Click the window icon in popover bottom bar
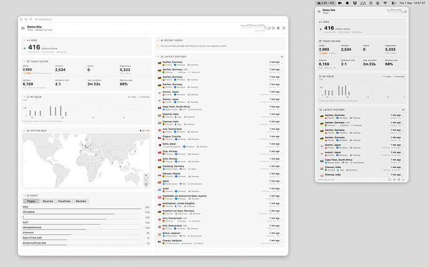This screenshot has height=268, width=429. coord(390,180)
